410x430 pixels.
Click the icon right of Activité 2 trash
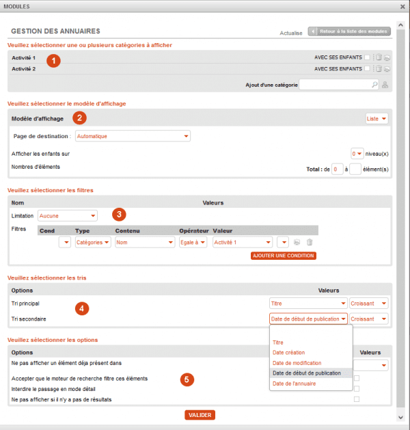pyautogui.click(x=387, y=69)
